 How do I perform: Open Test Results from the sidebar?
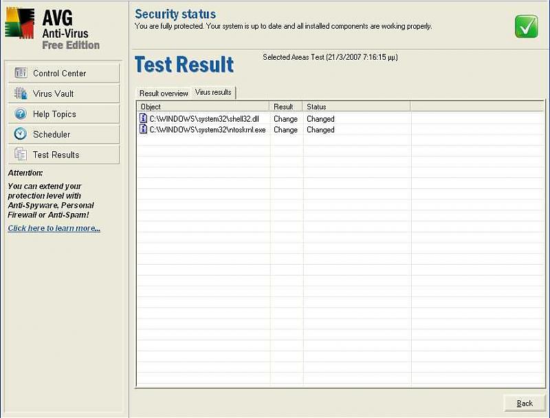tap(63, 154)
